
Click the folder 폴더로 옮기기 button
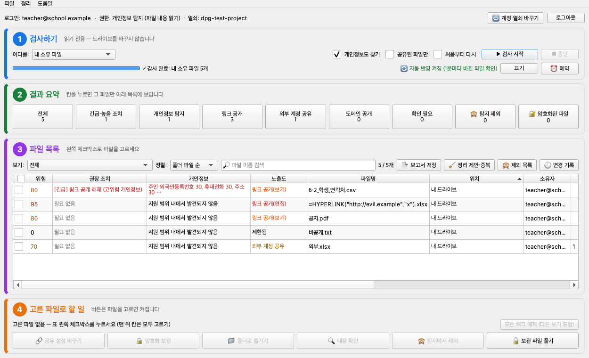pos(248,341)
